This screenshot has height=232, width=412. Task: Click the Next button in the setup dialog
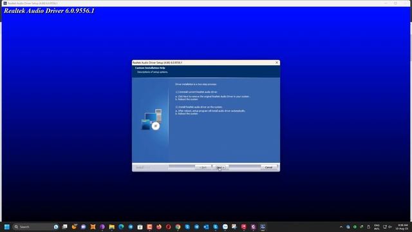point(220,168)
